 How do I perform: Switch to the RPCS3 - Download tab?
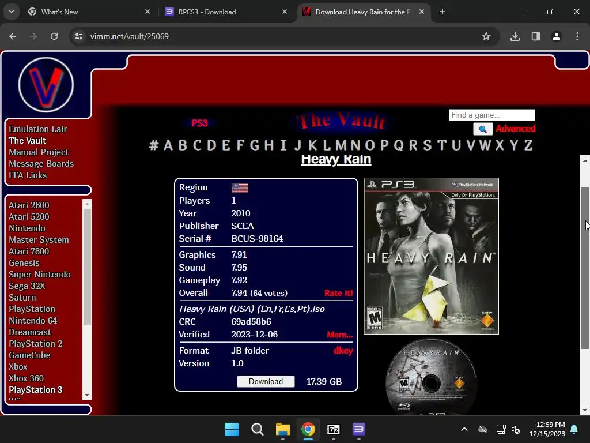click(207, 12)
